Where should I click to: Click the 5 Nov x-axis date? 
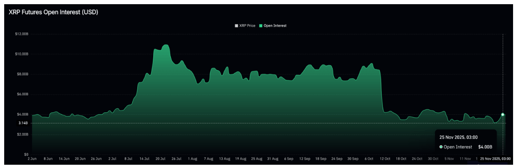tap(449, 159)
